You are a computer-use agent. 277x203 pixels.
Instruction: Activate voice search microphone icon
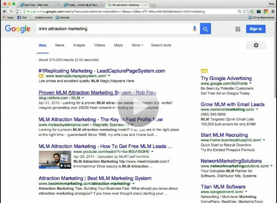194,29
